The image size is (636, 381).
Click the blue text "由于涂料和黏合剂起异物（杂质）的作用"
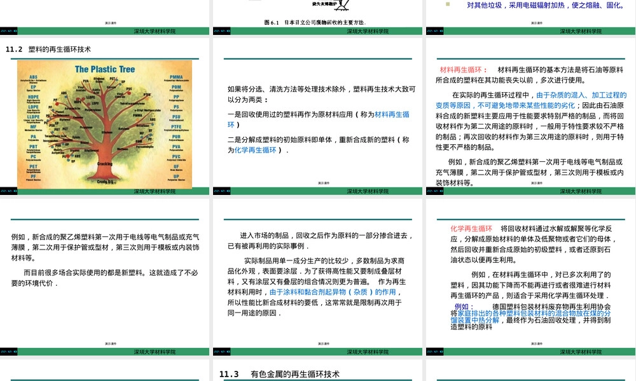click(x=333, y=292)
